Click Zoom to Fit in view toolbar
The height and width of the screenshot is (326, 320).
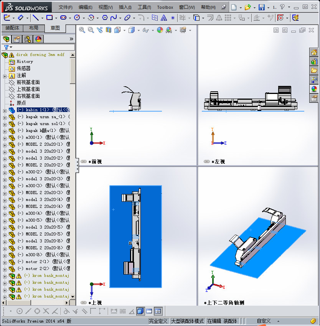coord(82,30)
